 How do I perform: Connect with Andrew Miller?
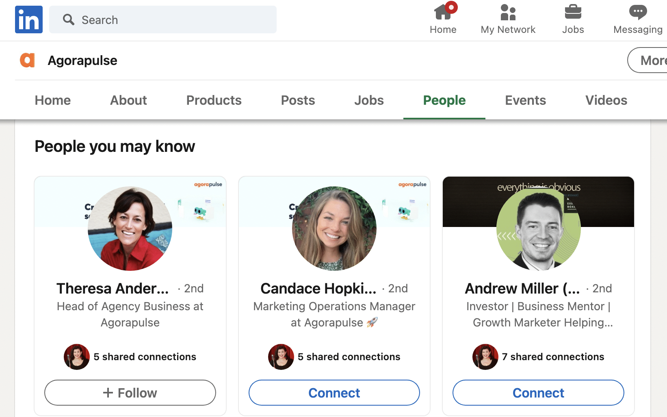click(538, 393)
